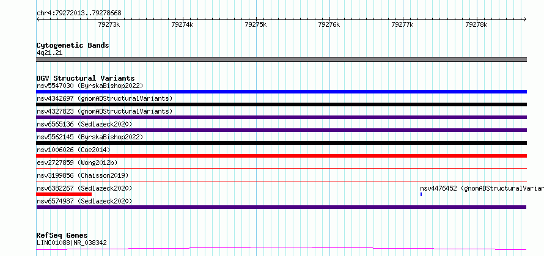Click the 4q21.21 band label
This screenshot has height=256, width=544.
[50, 53]
